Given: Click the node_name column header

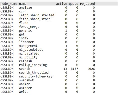Looking at the screenshot, I should [9, 4].
